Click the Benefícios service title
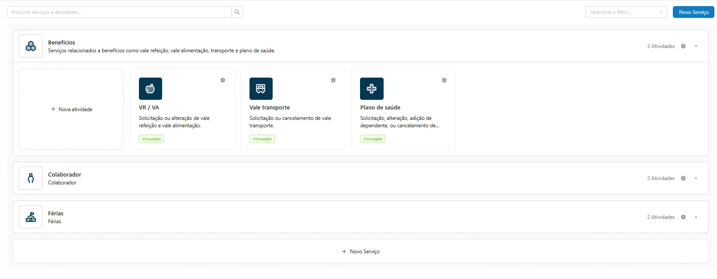This screenshot has width=717, height=279. [x=62, y=43]
